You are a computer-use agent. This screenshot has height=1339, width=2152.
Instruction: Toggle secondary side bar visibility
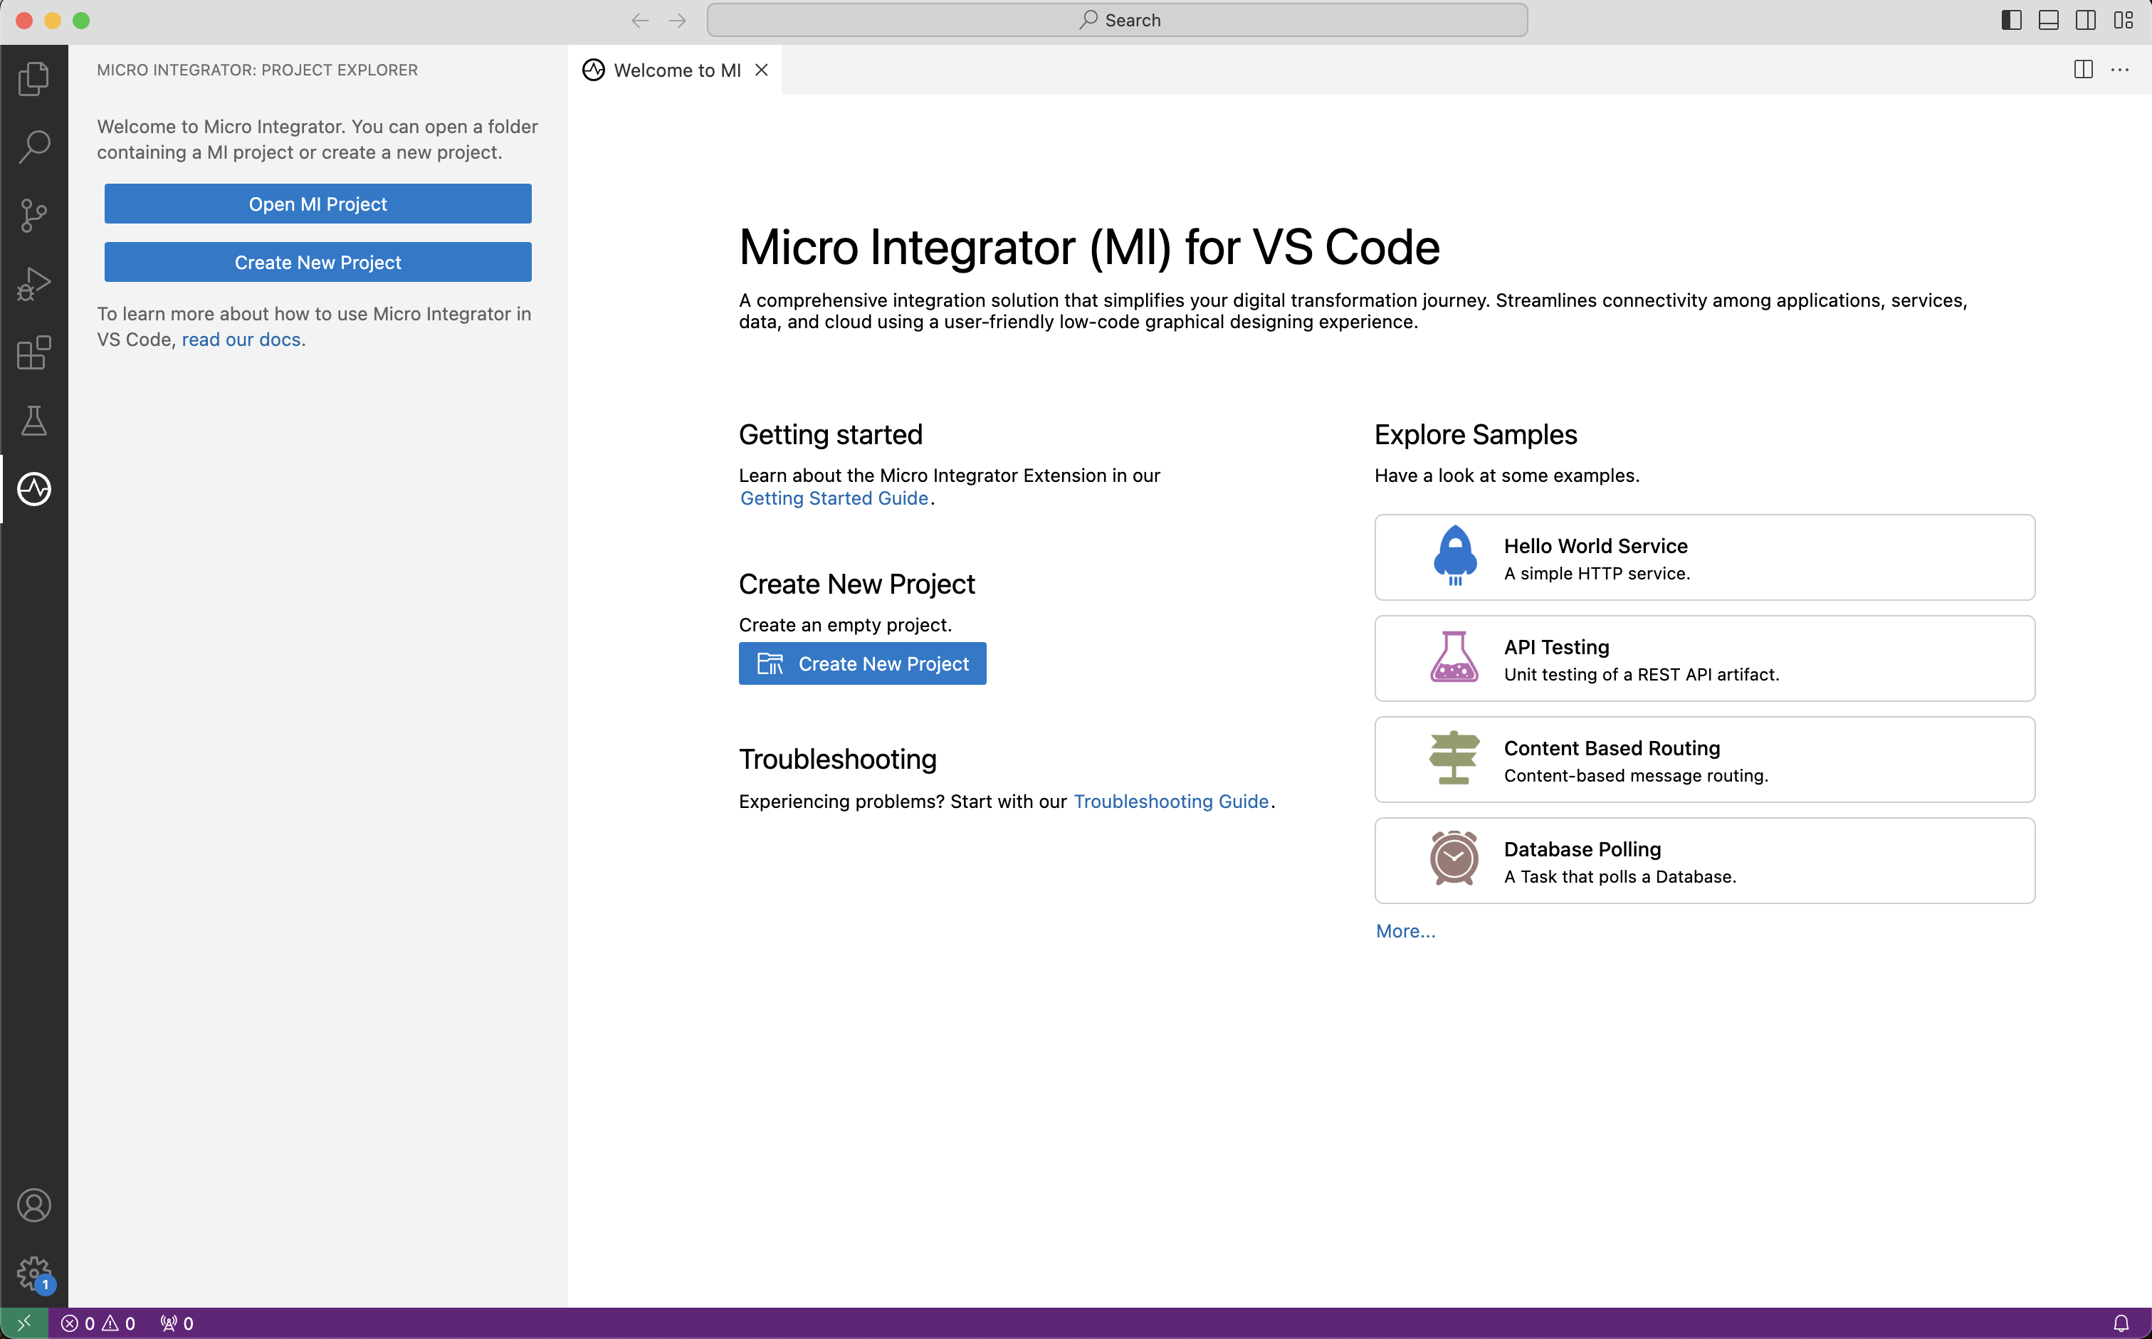tap(2086, 21)
